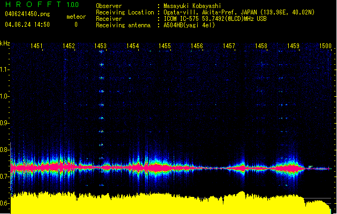The image size is (337, 214).
Task: Click the 1458 time label
Action: tap(261, 47)
